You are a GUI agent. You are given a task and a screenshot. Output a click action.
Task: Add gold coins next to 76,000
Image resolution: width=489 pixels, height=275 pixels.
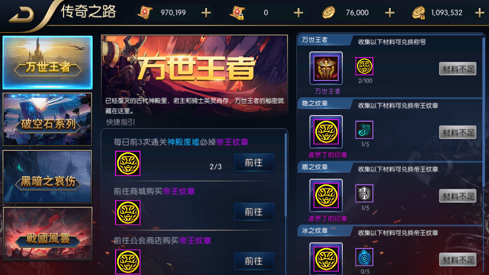[390, 13]
